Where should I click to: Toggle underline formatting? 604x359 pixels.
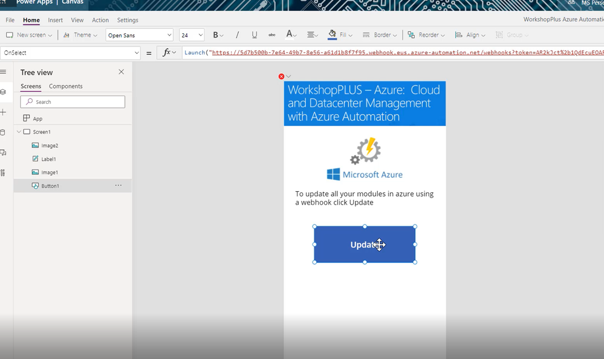click(254, 35)
